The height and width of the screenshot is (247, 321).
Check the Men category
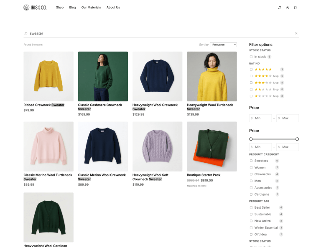[251, 181]
